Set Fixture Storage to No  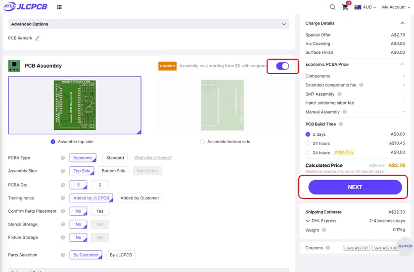tap(79, 237)
